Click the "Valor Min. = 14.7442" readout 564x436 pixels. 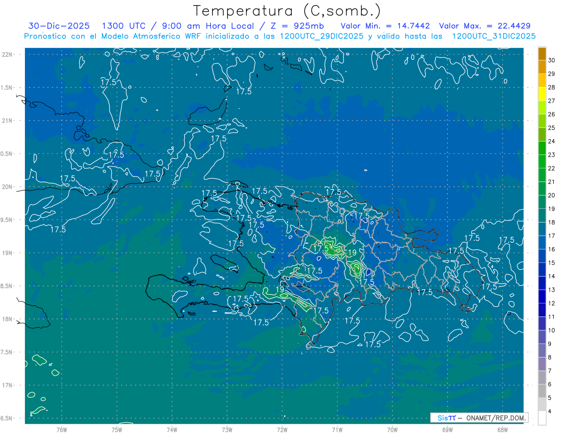(385, 26)
